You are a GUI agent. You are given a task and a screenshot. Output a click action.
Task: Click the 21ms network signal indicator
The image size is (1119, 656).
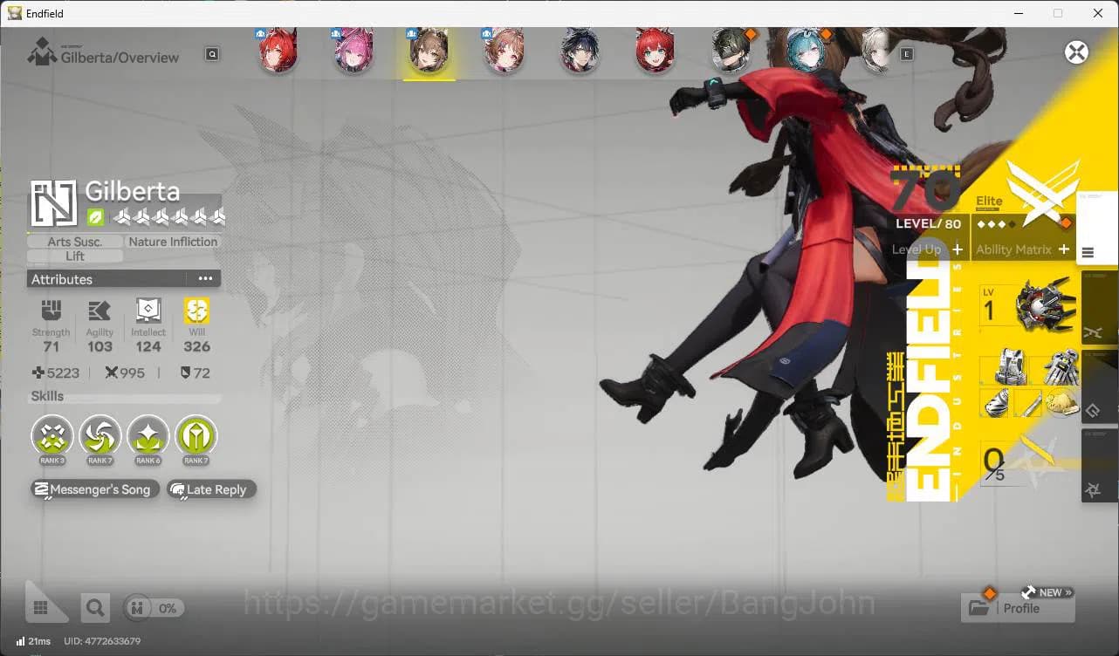33,641
